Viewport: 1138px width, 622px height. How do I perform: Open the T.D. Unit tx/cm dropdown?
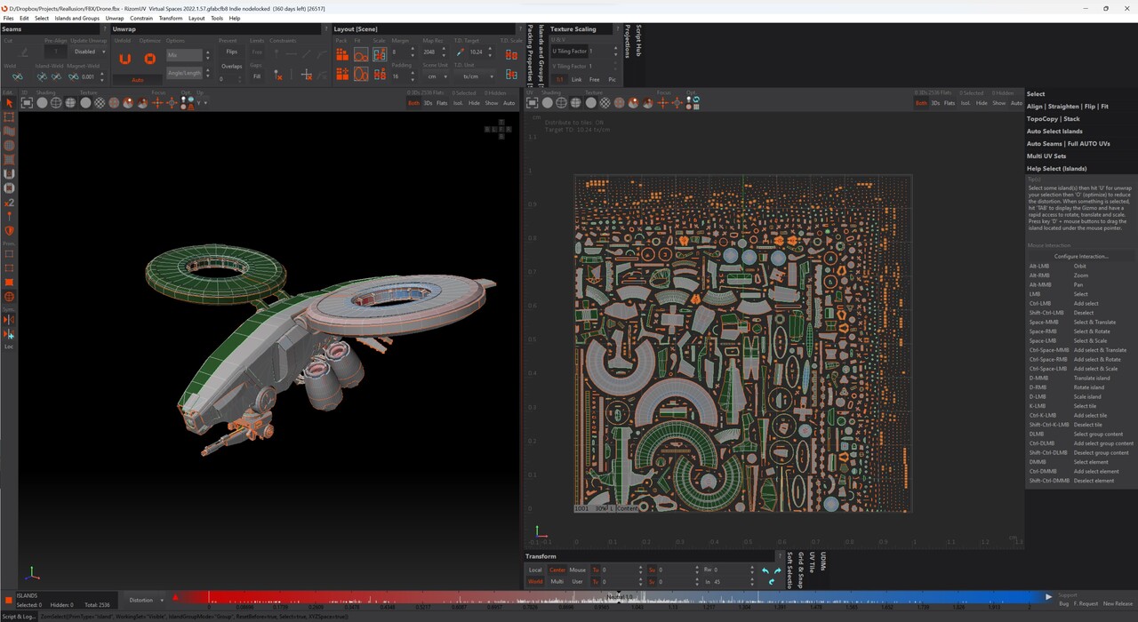[x=476, y=76]
